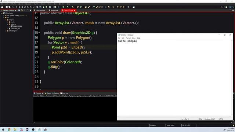The height and width of the screenshot is (132, 235).
Task: Click 'Writable' in Eclipse status bar
Action: [x=153, y=125]
